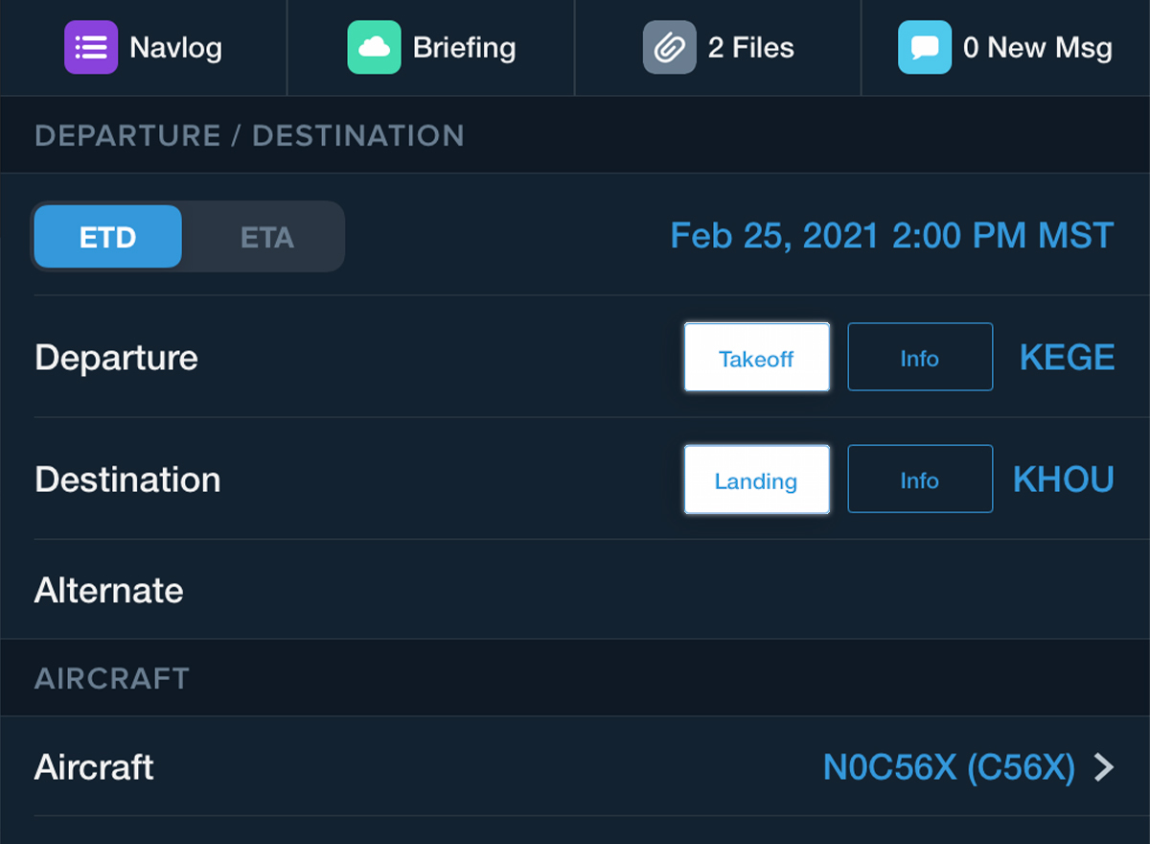Select the KEGE departure airport code
Screen dimensions: 1150x844
point(1067,358)
